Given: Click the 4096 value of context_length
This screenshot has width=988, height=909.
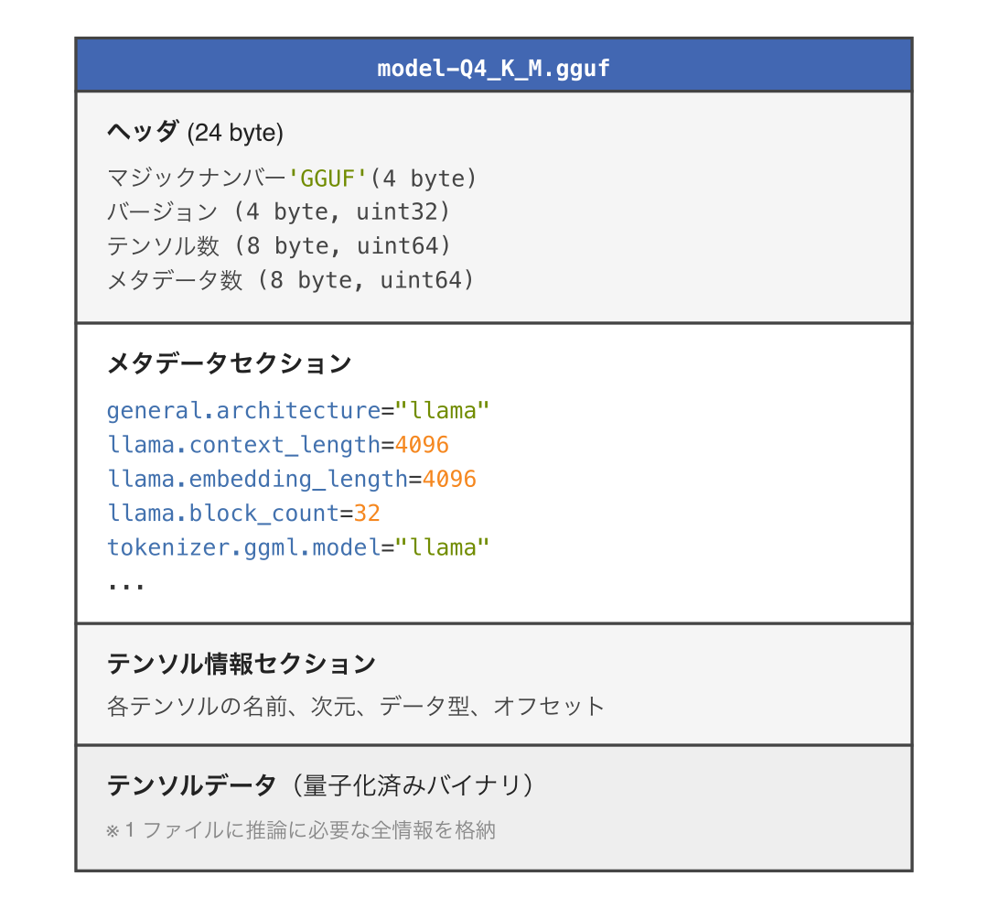Looking at the screenshot, I should point(422,445).
